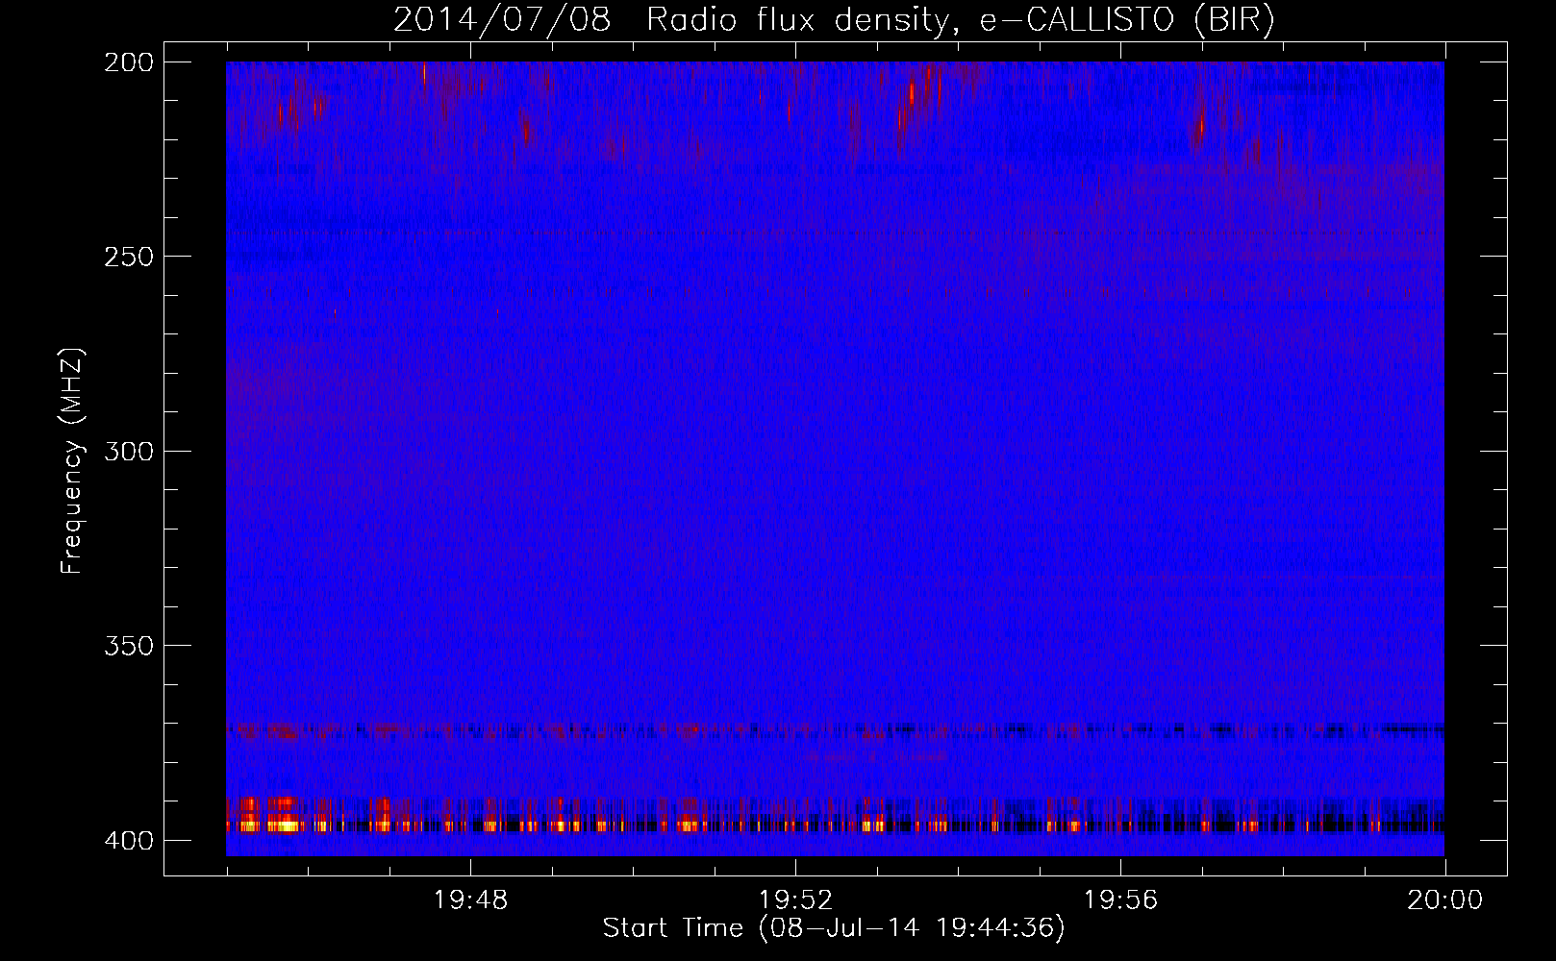Click the 350 frequency tick label
The height and width of the screenshot is (961, 1556).
[x=129, y=646]
